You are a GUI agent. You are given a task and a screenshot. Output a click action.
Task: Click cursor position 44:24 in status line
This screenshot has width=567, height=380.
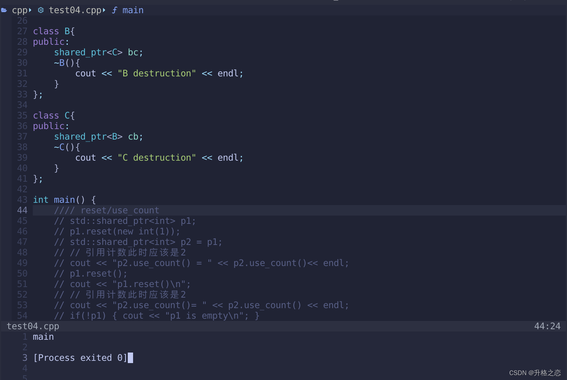(547, 326)
